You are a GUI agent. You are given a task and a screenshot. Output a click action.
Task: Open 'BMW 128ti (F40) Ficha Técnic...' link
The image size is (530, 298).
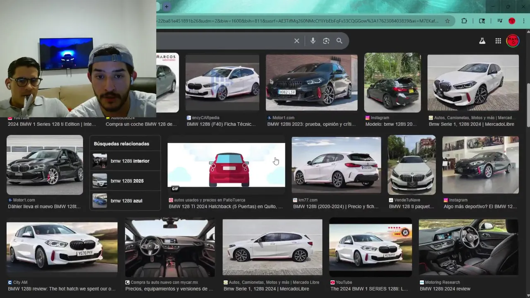222,124
